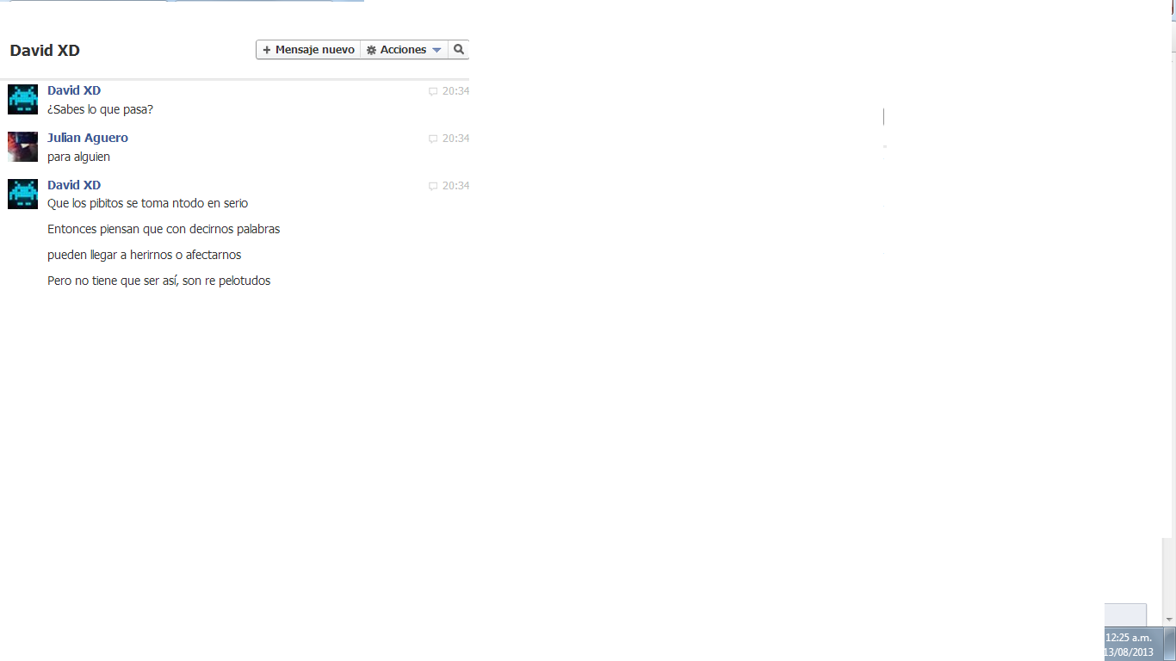The width and height of the screenshot is (1176, 661).
Task: Click the gear icon beside Acciones
Action: pos(372,50)
